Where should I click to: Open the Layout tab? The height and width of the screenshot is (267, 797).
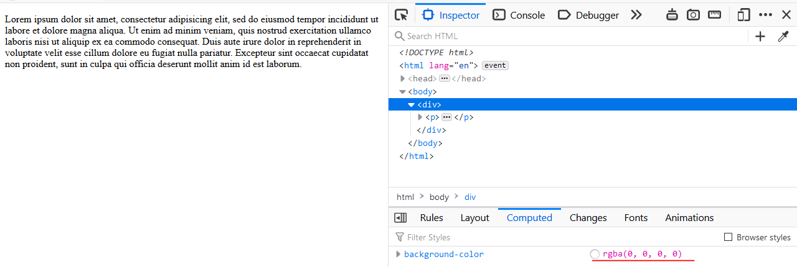click(x=474, y=218)
